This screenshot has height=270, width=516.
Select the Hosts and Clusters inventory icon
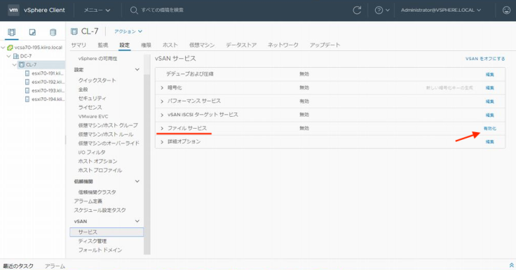[11, 32]
